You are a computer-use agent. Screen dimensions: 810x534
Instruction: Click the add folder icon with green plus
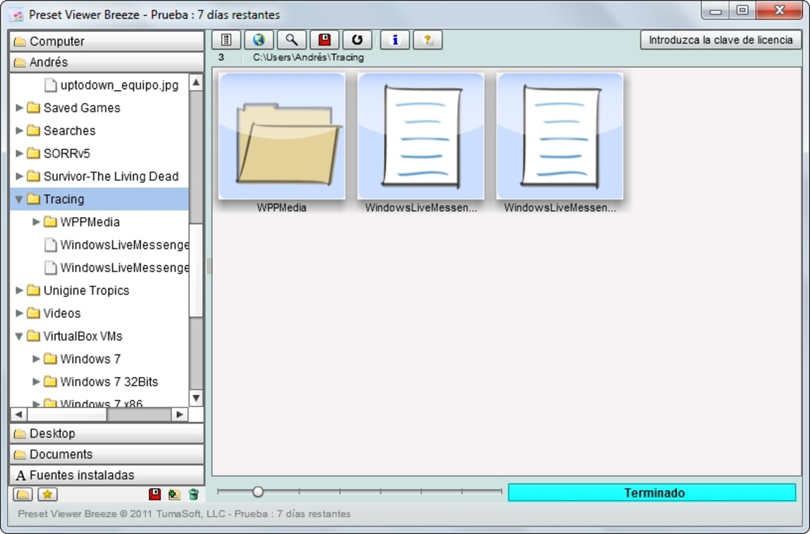click(174, 495)
